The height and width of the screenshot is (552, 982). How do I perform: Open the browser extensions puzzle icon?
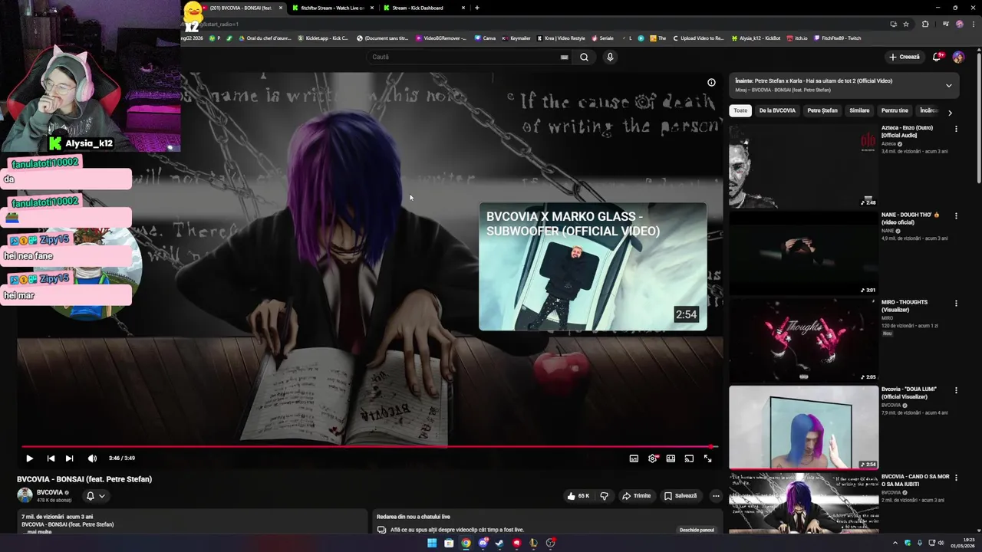coord(925,24)
